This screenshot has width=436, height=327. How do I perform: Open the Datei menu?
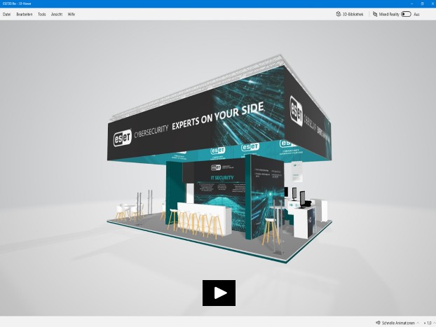coord(7,14)
